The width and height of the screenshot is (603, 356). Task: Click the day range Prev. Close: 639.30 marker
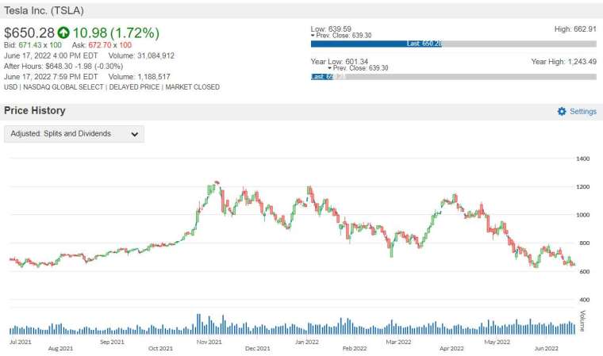pos(341,36)
